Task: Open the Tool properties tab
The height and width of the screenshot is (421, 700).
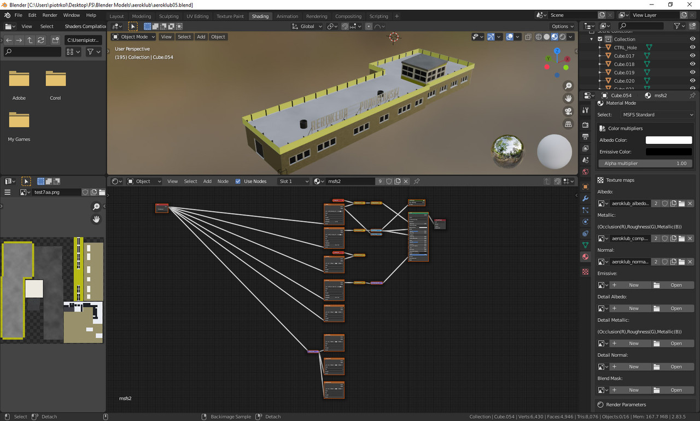Action: [x=585, y=110]
